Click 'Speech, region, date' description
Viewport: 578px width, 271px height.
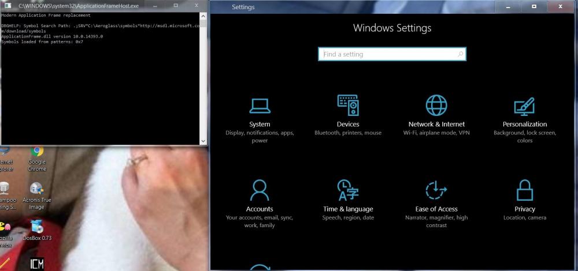coord(348,217)
